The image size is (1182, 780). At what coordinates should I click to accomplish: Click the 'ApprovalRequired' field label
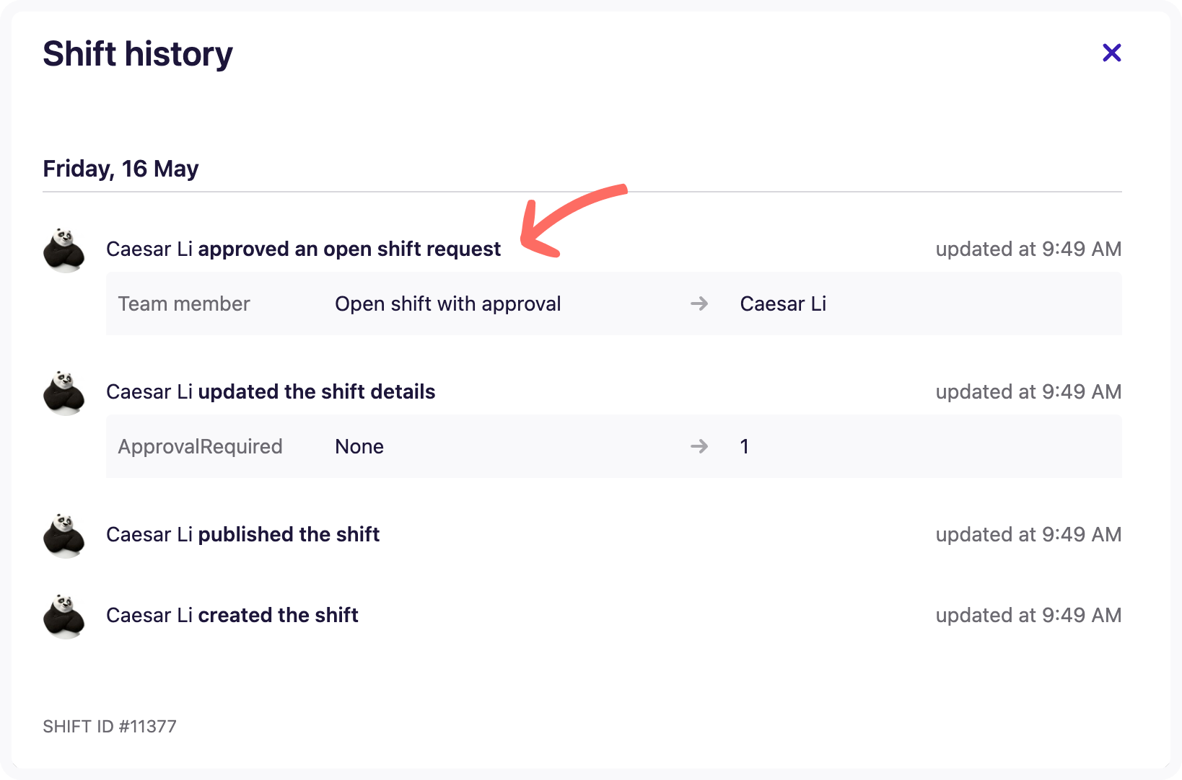coord(200,447)
